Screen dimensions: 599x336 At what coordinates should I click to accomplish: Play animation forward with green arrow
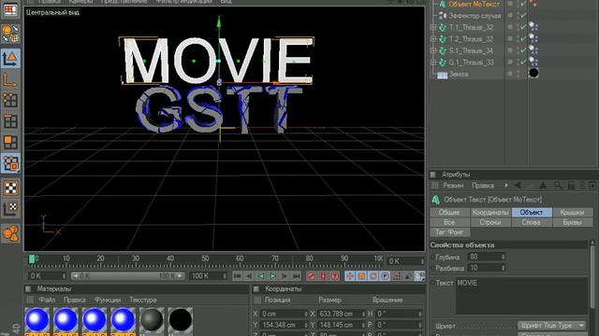(x=272, y=276)
